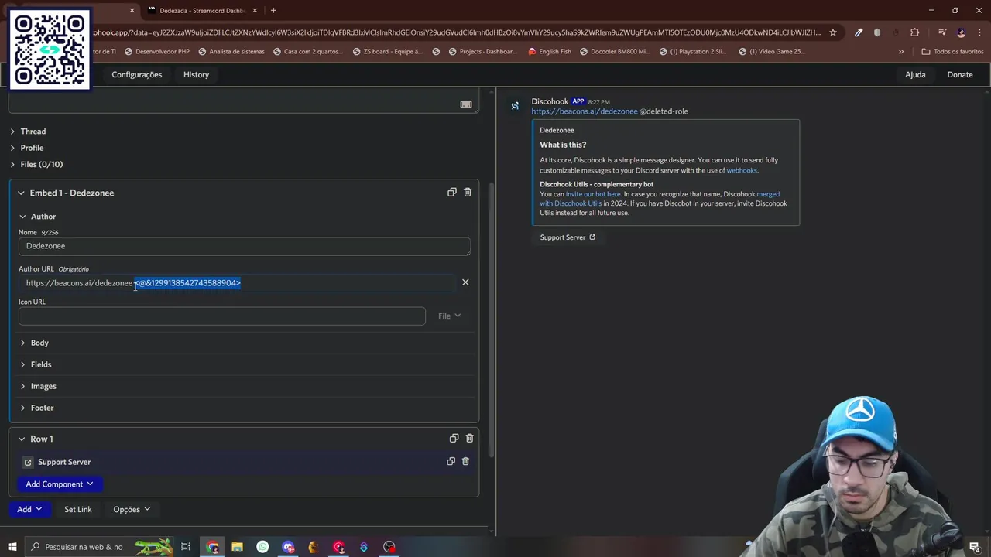Click the Donate menu item
This screenshot has height=557, width=991.
coord(960,74)
